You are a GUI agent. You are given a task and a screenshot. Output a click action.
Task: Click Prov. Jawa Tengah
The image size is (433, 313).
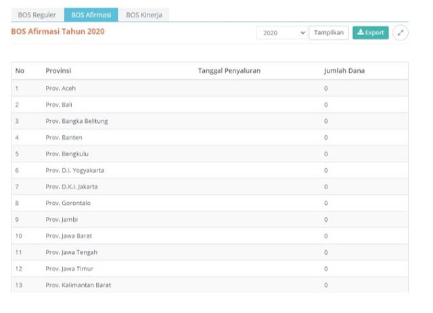tap(71, 252)
